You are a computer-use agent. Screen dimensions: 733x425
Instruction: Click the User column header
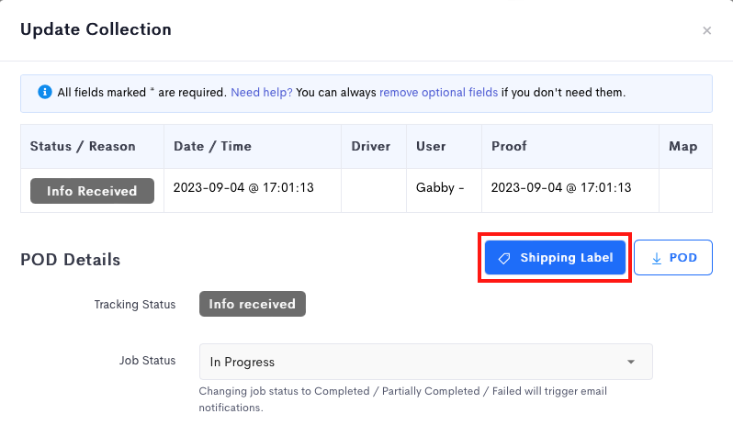(x=431, y=146)
